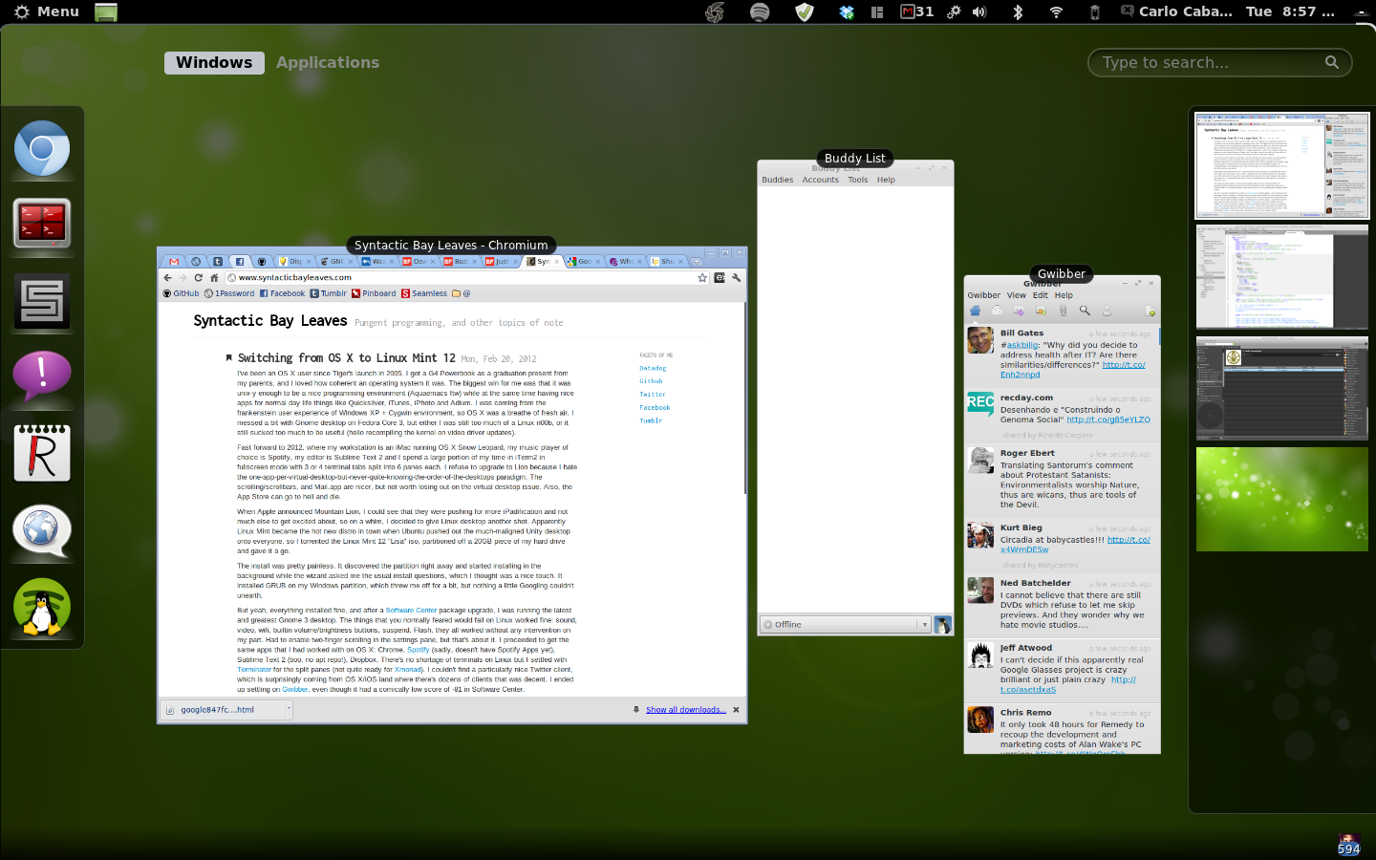Click the green shield update tray icon
The width and height of the screenshot is (1376, 860).
pyautogui.click(x=804, y=11)
